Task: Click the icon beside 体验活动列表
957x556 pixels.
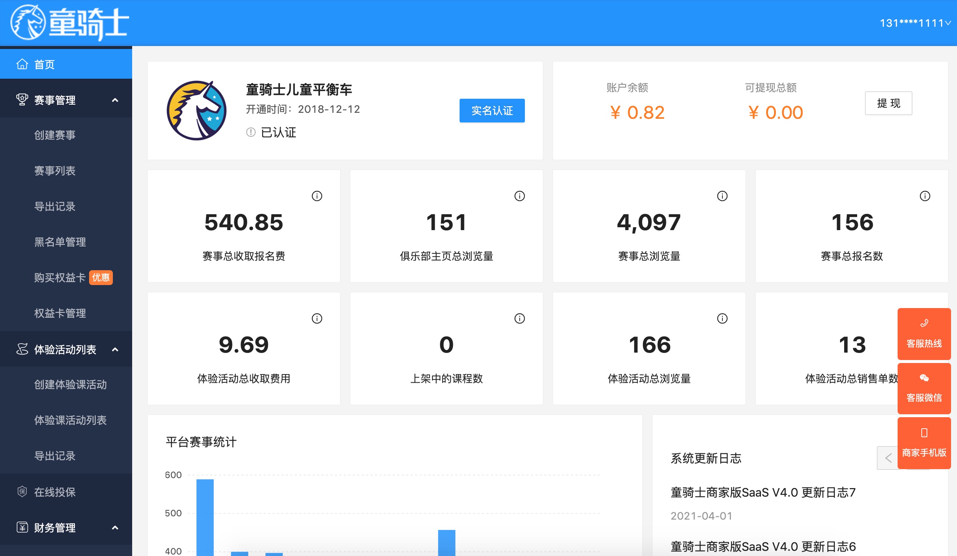Action: [22, 349]
